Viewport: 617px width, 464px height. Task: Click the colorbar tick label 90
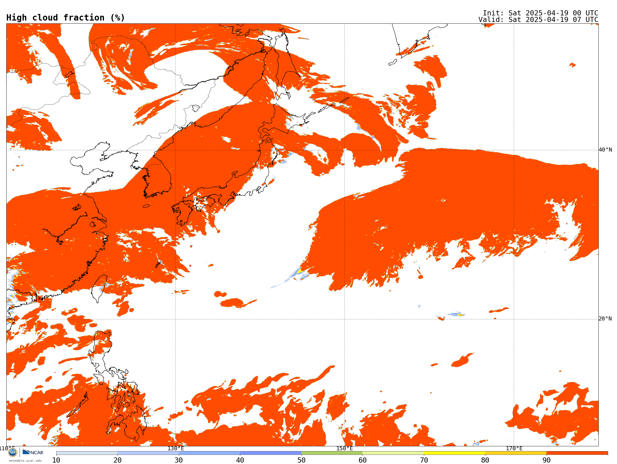[x=546, y=460]
